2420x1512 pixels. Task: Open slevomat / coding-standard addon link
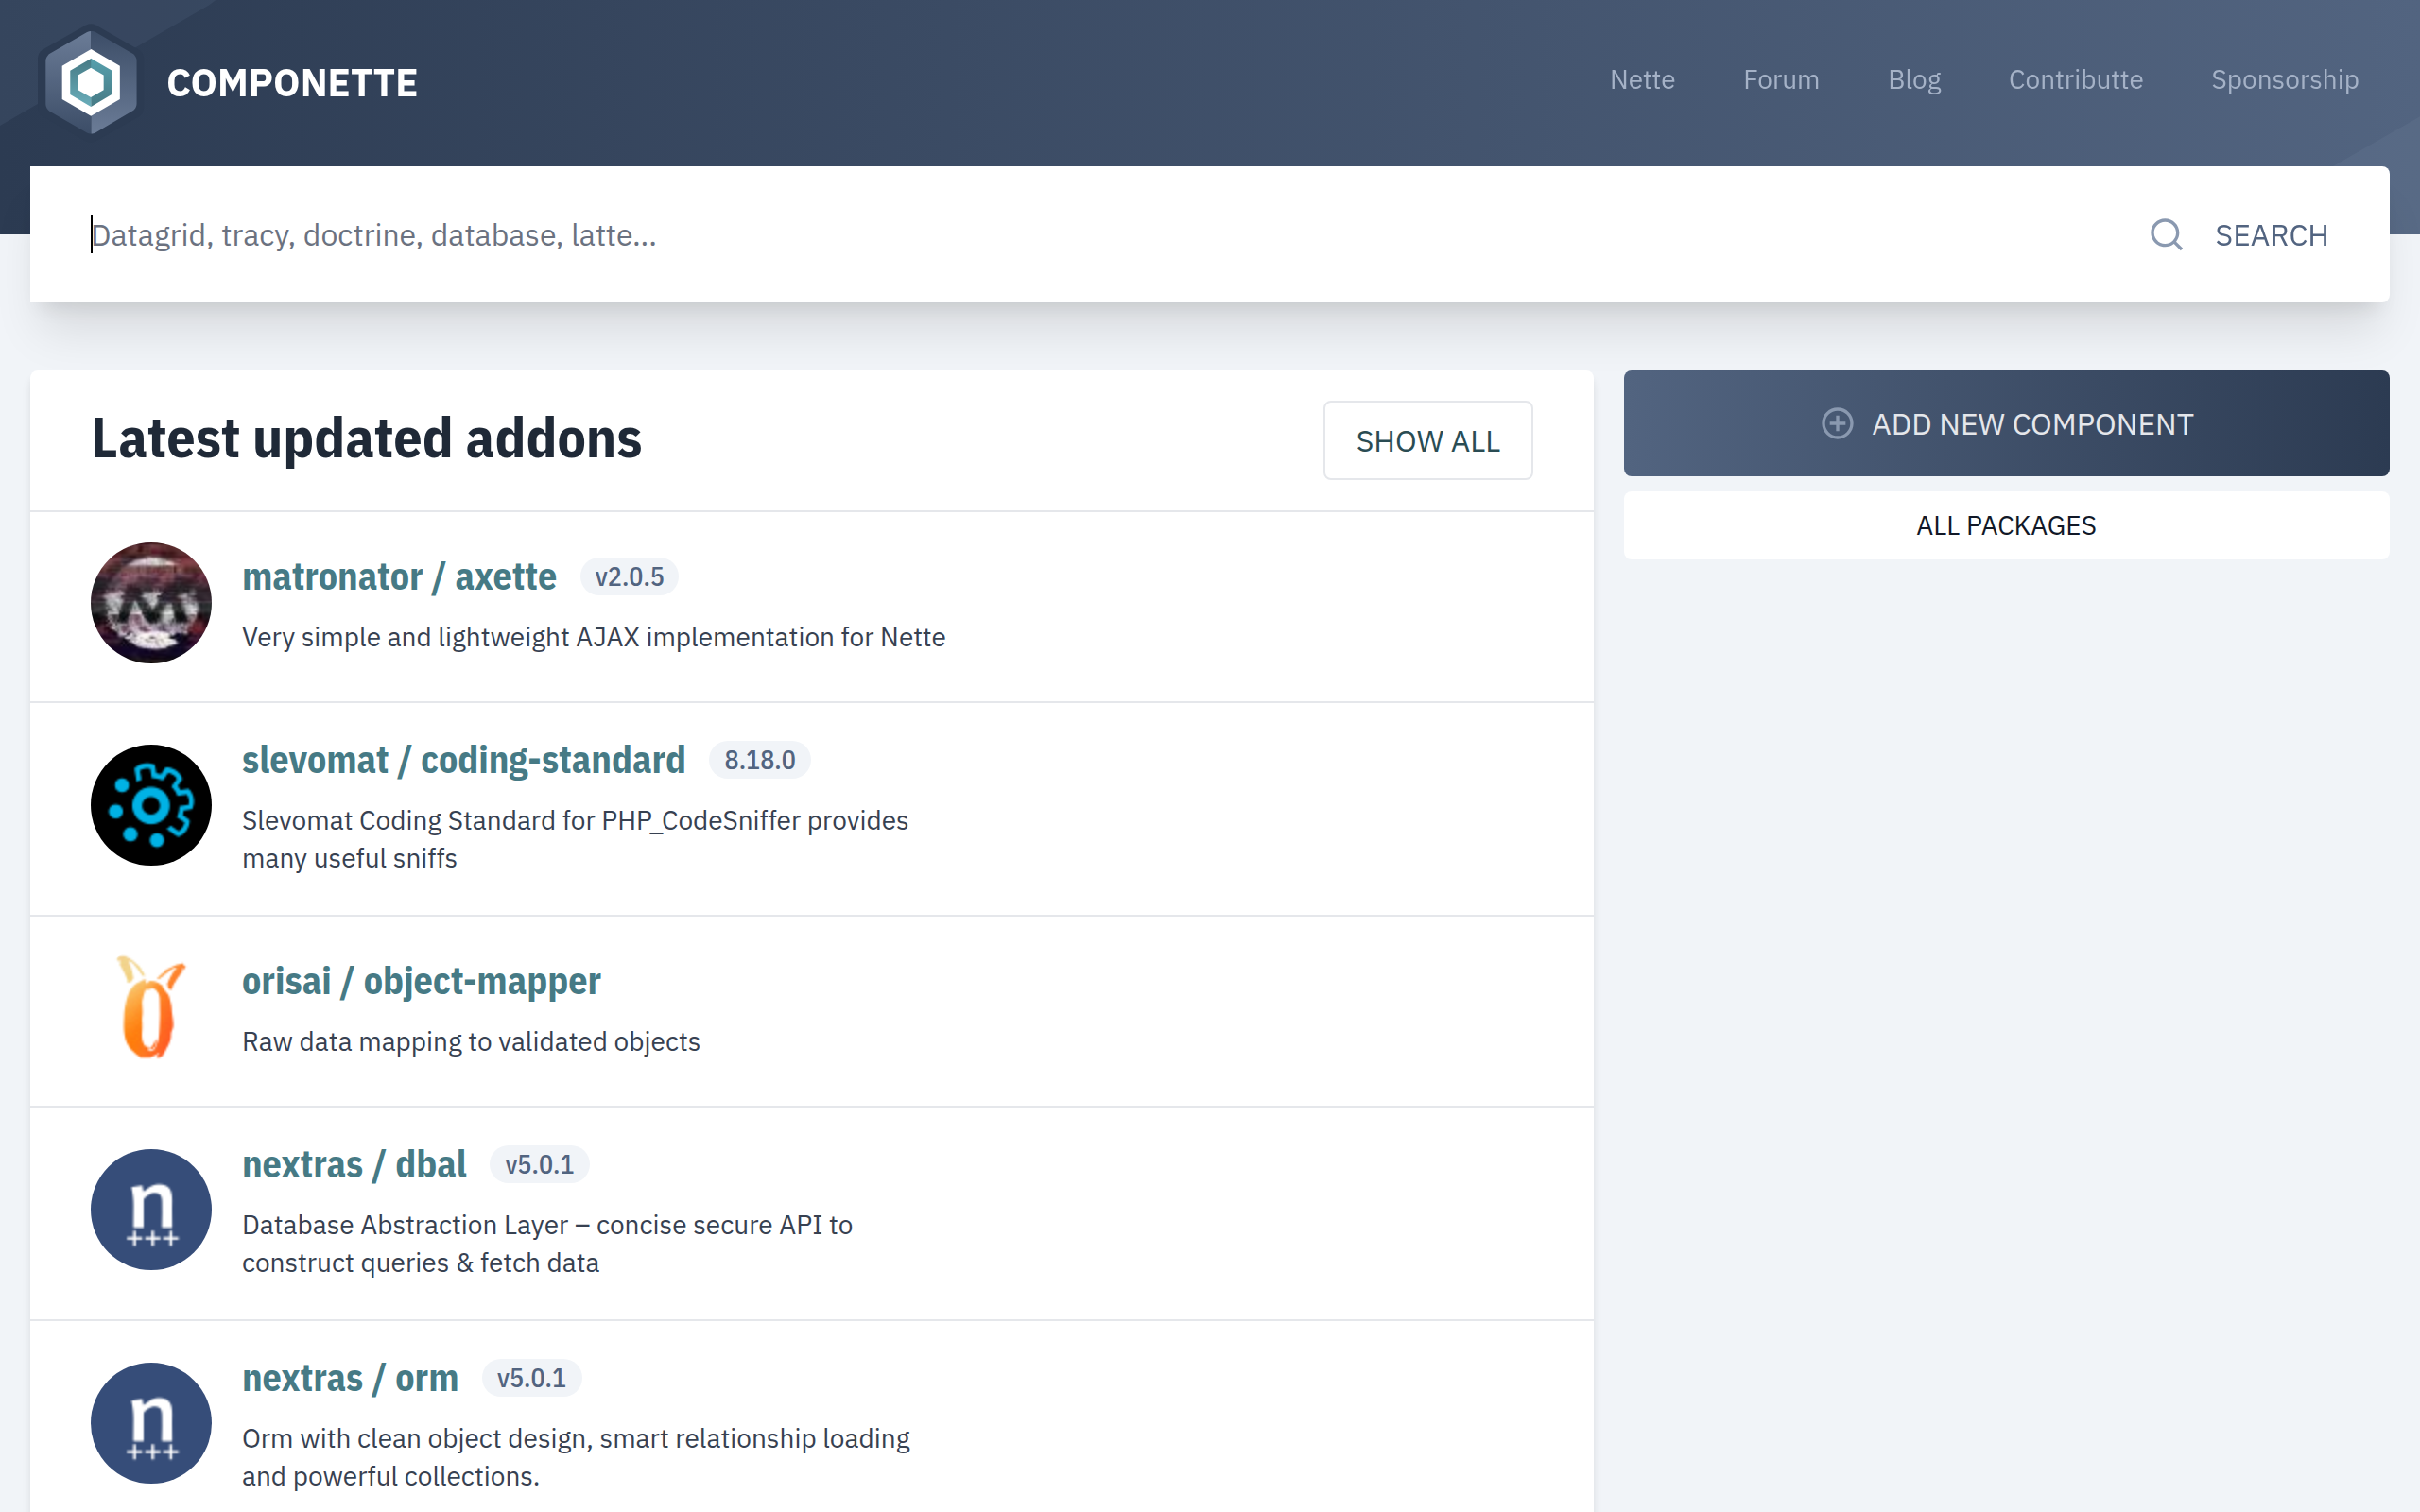coord(464,761)
